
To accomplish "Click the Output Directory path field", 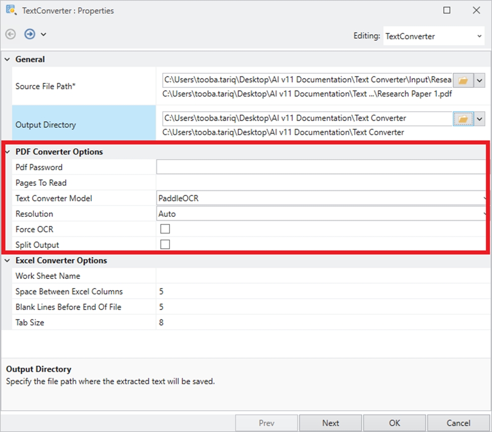I will (x=307, y=118).
